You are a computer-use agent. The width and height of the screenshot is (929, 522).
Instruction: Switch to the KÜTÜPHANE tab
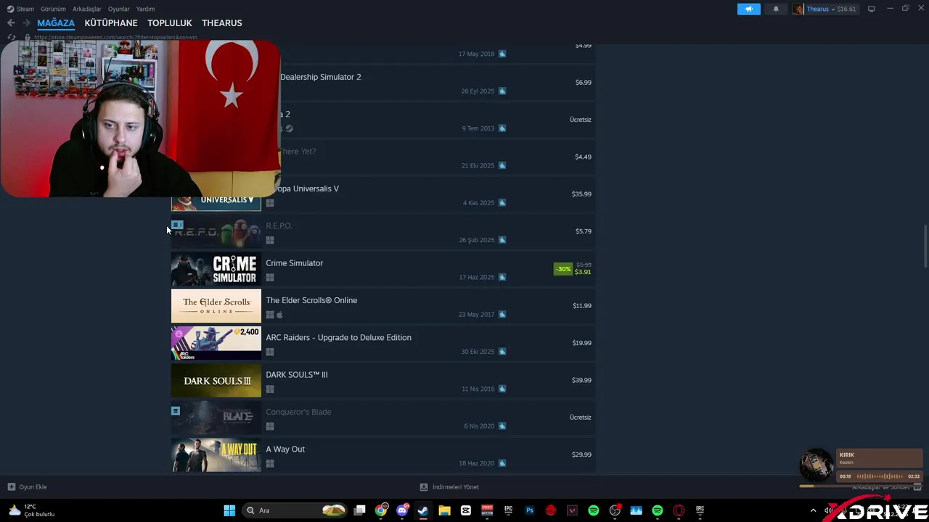click(111, 23)
